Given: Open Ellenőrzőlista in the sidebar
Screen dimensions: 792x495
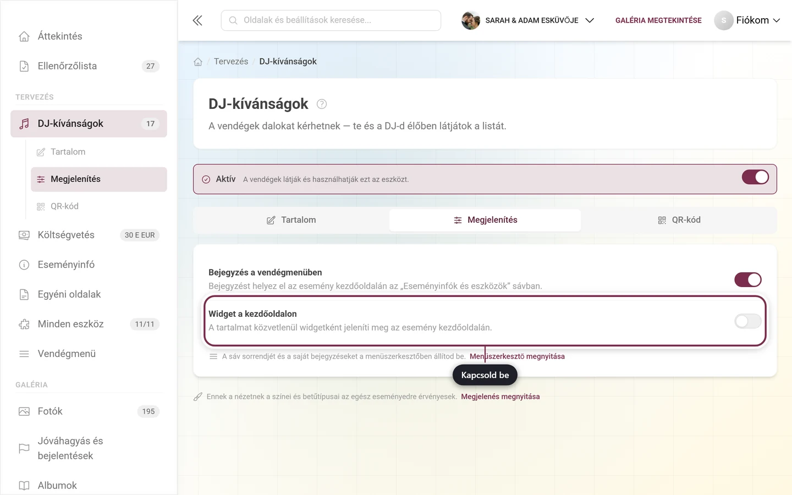Looking at the screenshot, I should pos(89,66).
